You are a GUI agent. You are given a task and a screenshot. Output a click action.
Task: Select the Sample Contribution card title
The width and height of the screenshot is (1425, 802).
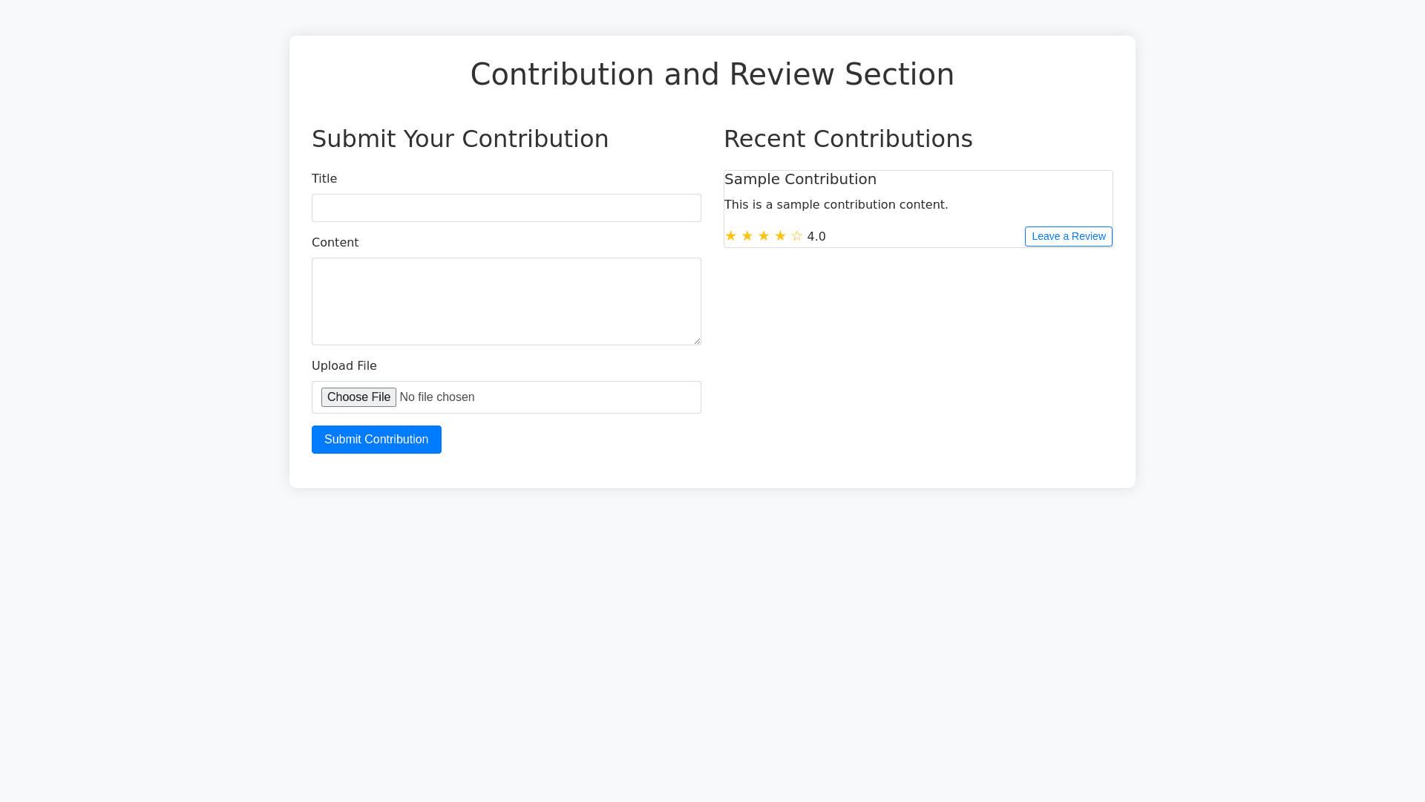tap(800, 179)
